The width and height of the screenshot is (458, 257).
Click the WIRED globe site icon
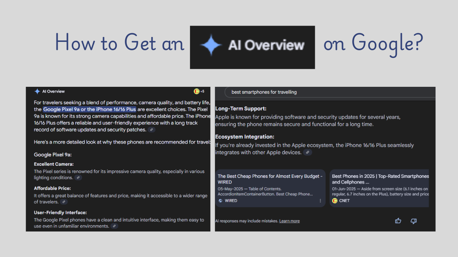coord(220,201)
